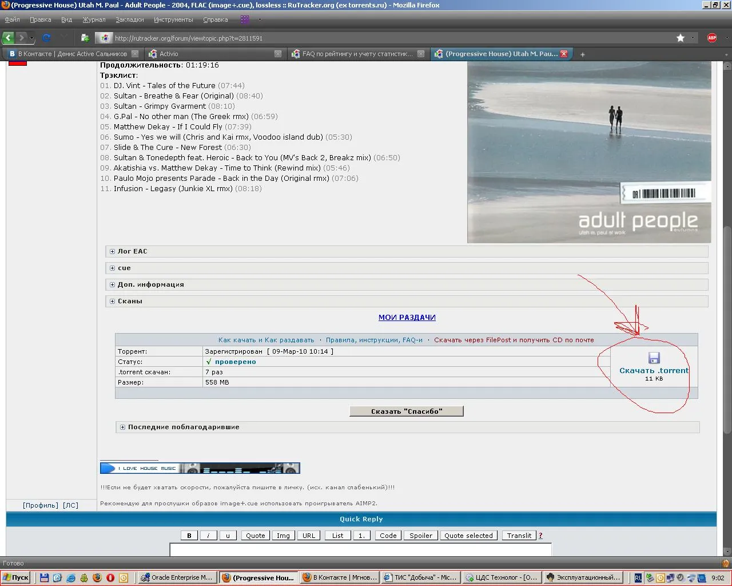Image resolution: width=732 pixels, height=586 pixels.
Task: Open a new tab with the plus button
Action: pyautogui.click(x=583, y=54)
